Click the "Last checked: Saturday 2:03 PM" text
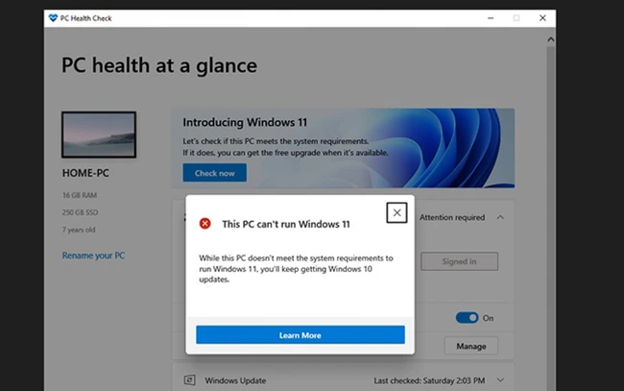The image size is (624, 391). [429, 380]
